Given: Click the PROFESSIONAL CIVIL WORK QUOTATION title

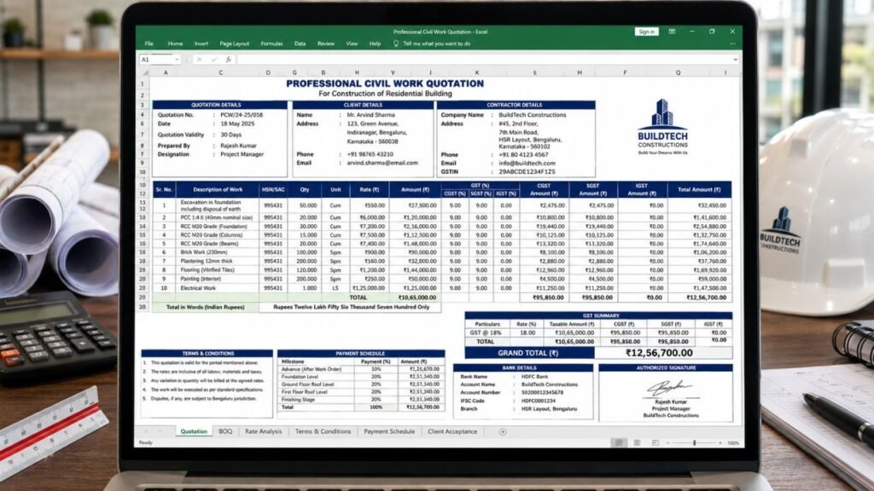Looking at the screenshot, I should 385,84.
